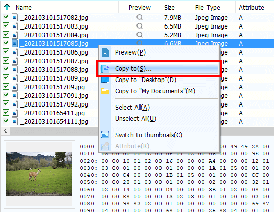Choose Preview(P) from the context menu

pyautogui.click(x=159, y=52)
